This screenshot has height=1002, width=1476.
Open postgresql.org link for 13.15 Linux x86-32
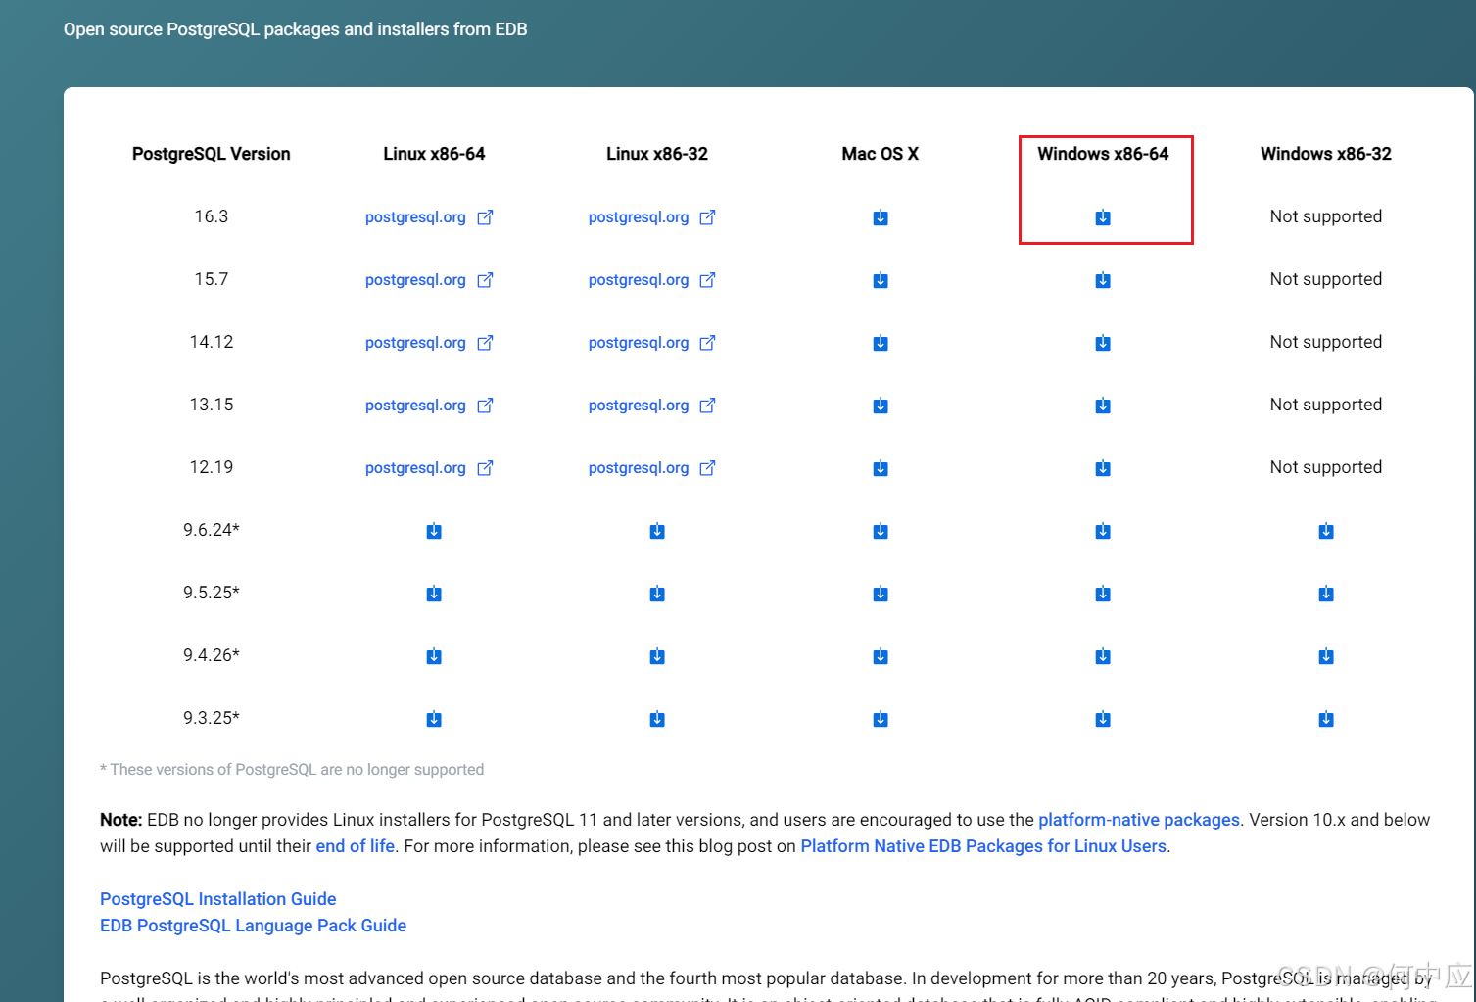coord(652,406)
